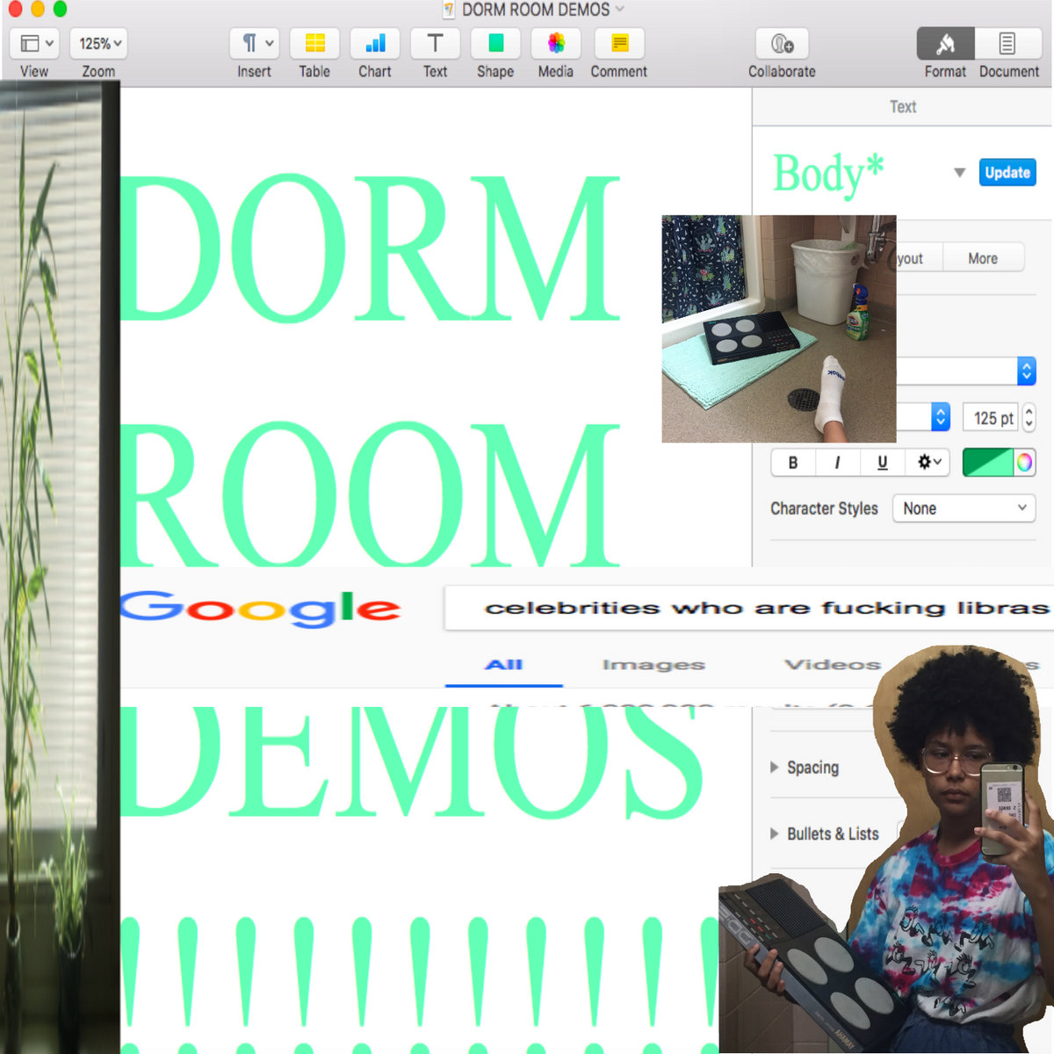Open the View options toolbar icon
1054x1054 pixels.
click(34, 43)
